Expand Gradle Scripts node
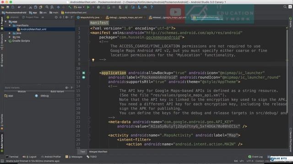Viewport: 293px width, 164px height. coord(5,41)
